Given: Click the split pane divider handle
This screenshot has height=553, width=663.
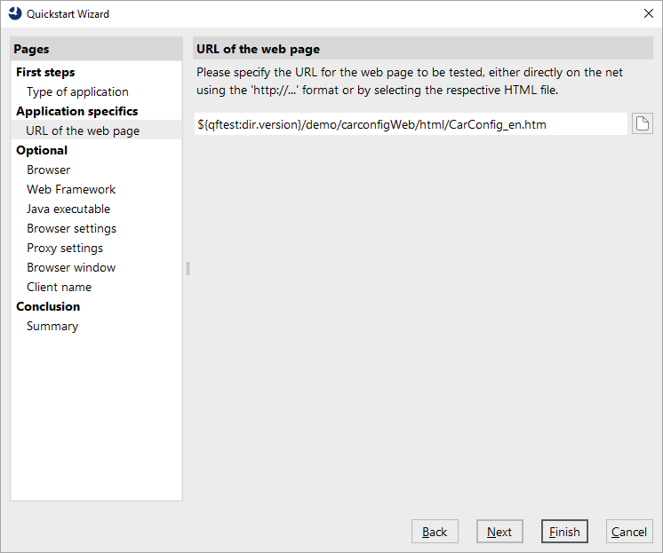Looking at the screenshot, I should click(x=188, y=268).
